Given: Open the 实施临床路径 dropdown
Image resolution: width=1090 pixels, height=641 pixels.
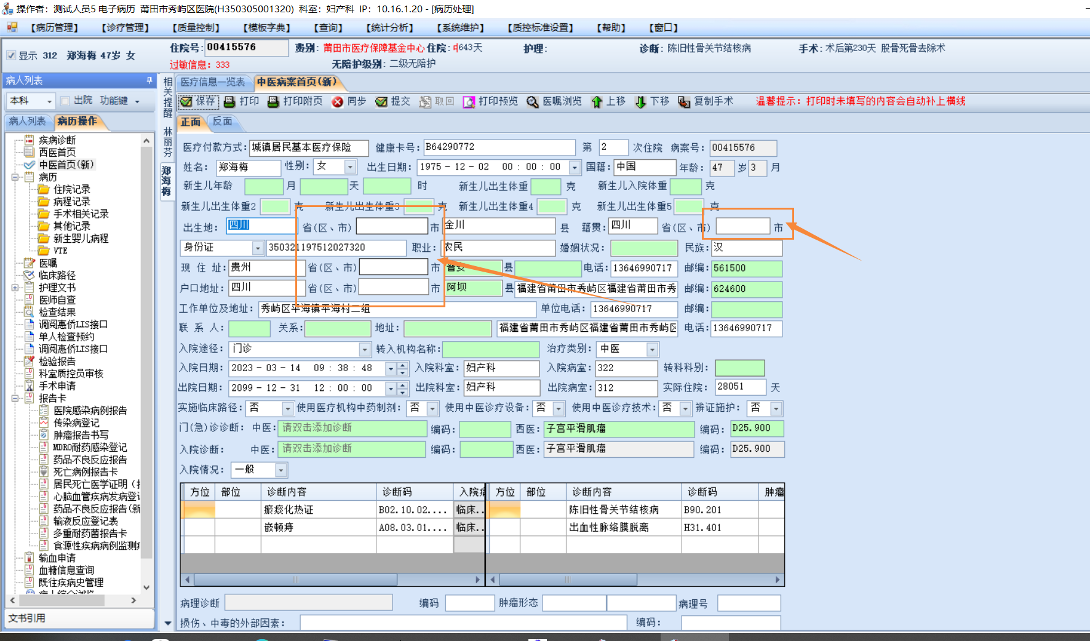Looking at the screenshot, I should tap(287, 408).
